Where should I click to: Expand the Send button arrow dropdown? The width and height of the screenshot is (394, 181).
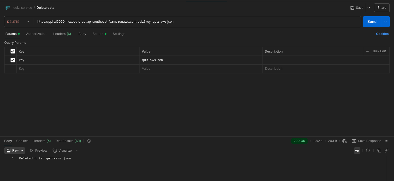pos(385,22)
